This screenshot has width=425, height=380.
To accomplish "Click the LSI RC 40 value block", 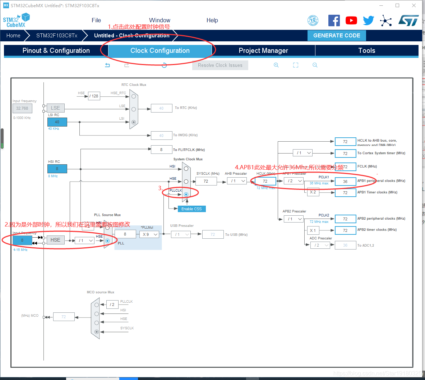I will [x=57, y=122].
